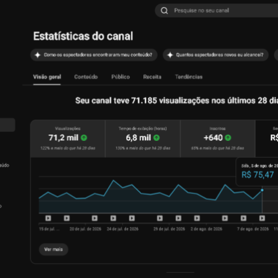Screen dimensions: 278x278
Task: Click the video marker below 2 de ago.
Action: 197,219
